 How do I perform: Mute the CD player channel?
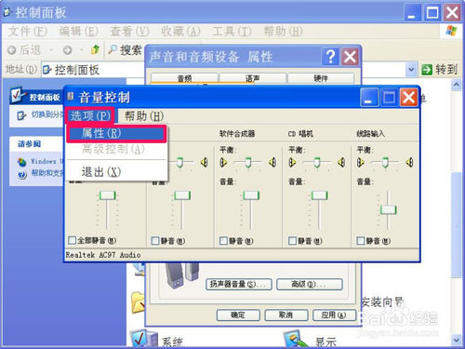click(x=292, y=241)
